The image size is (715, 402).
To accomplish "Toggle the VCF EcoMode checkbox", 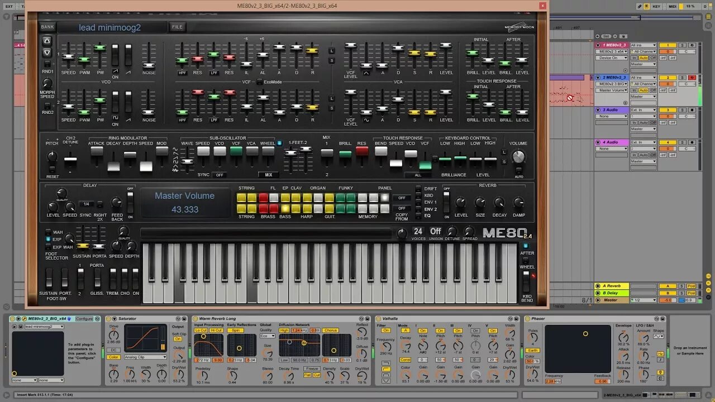I will (259, 82).
